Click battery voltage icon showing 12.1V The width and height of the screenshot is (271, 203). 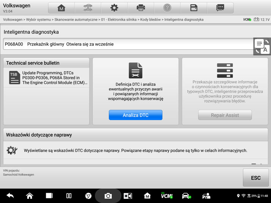257,20
